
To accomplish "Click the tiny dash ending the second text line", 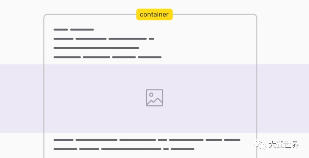I will tap(151, 39).
